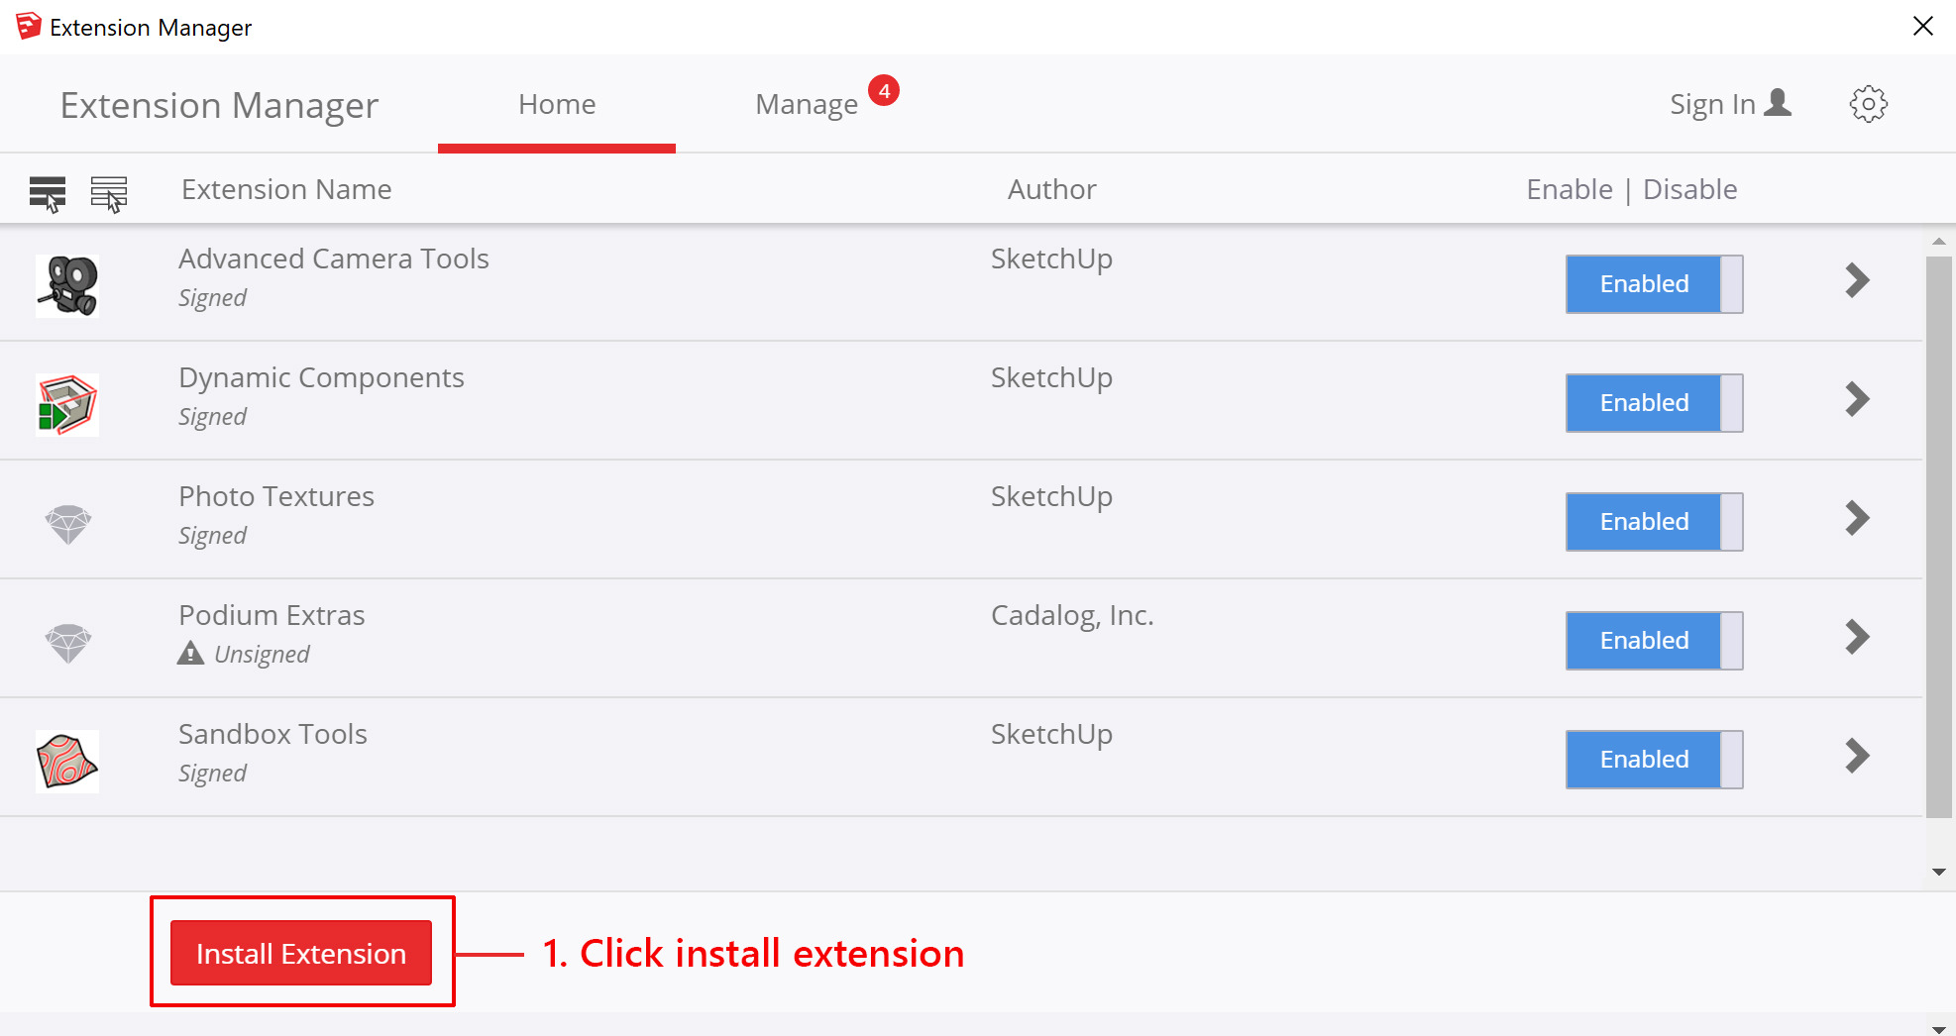Toggle Photo Textures Enabled switch
The image size is (1956, 1036).
click(x=1654, y=522)
